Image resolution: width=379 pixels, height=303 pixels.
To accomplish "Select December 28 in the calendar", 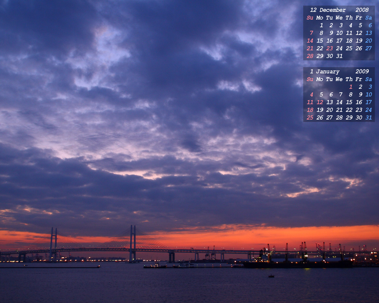I will coord(310,56).
